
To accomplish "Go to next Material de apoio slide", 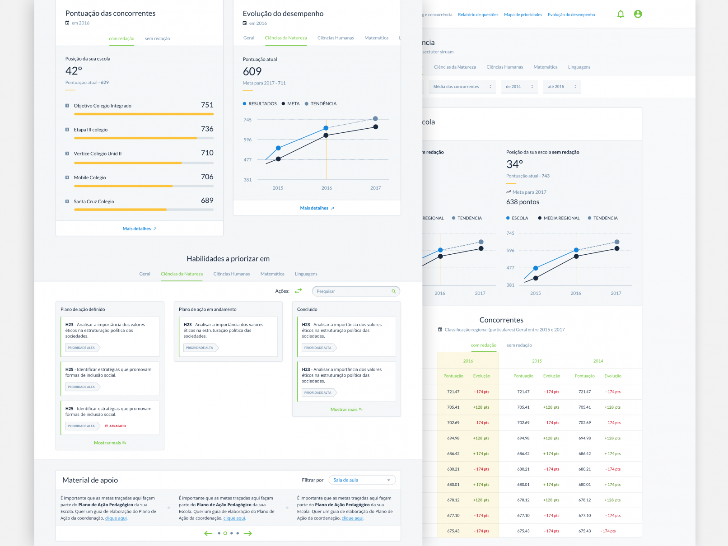I will 247,533.
